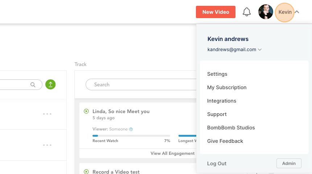
Task: Click Kevin's profile avatar photo
Action: pyautogui.click(x=266, y=12)
